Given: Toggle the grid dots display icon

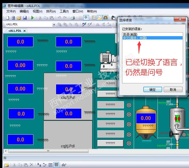Looking at the screenshot, I should 81,18.
